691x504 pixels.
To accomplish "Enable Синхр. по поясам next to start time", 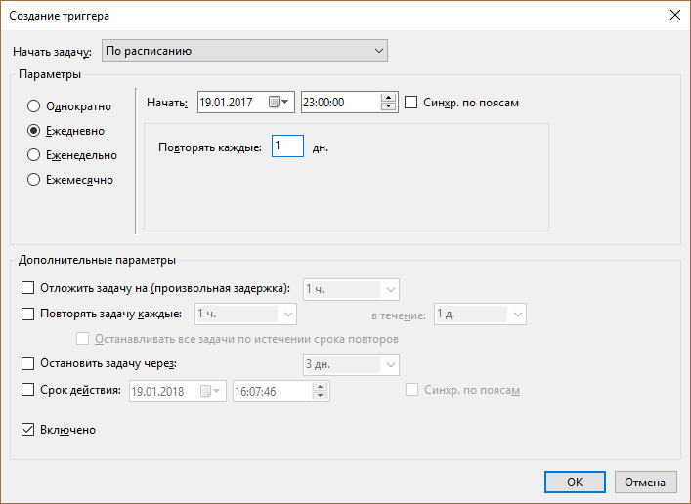I will pyautogui.click(x=410, y=103).
